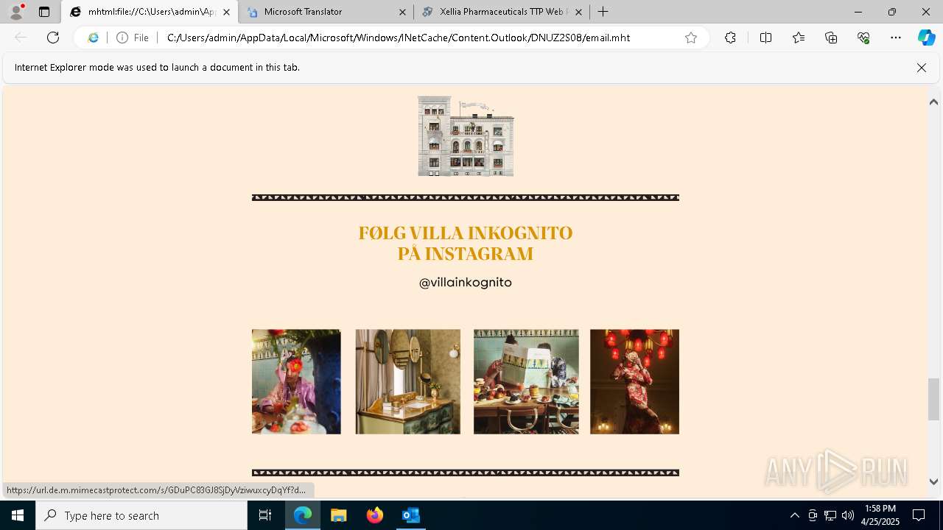Close the email.mht tab
Screen dimensions: 943x530
coord(226,12)
